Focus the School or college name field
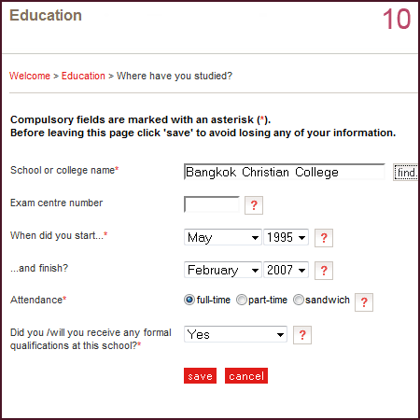The image size is (420, 420). point(285,172)
